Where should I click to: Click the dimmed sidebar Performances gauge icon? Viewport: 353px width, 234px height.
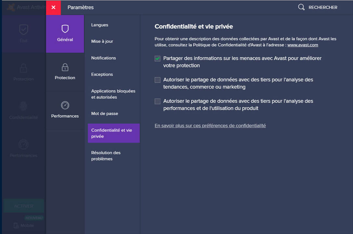[23, 145]
